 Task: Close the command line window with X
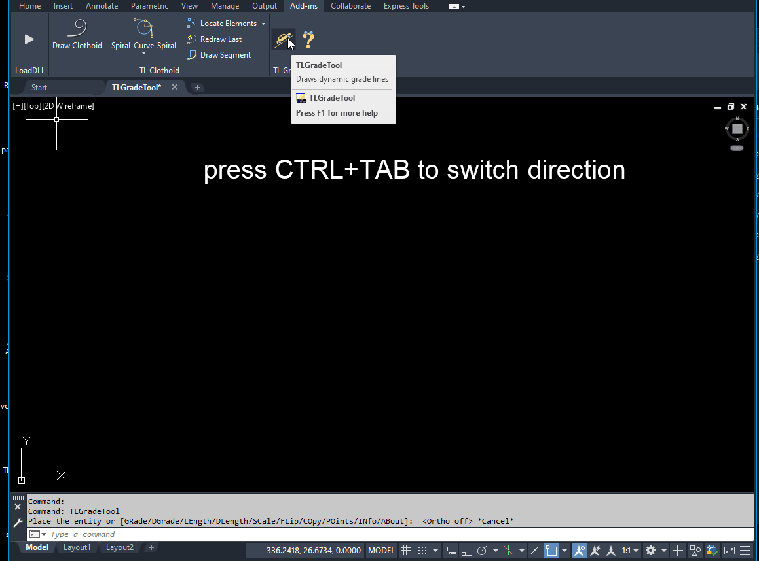(18, 507)
